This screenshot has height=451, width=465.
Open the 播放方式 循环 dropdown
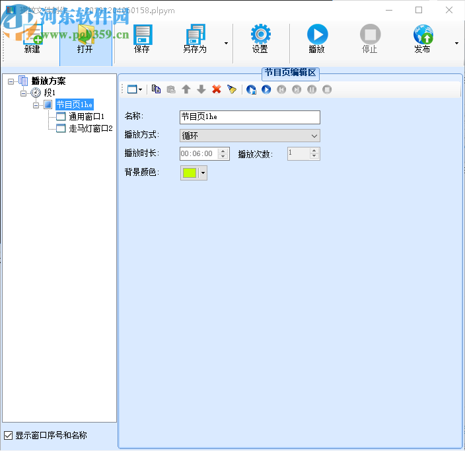click(250, 136)
